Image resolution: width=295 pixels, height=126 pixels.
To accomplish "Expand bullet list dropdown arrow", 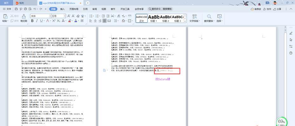I will [93, 16].
